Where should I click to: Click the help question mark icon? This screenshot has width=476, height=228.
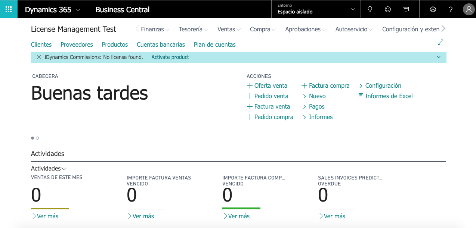click(451, 10)
